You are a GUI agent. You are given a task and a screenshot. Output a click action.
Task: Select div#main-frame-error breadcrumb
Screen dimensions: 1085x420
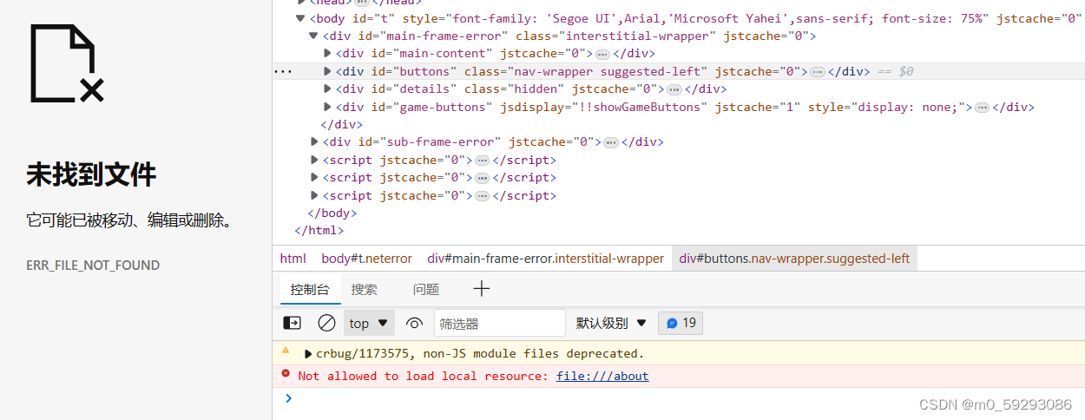(x=545, y=259)
